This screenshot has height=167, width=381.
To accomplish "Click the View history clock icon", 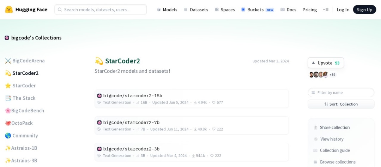I will (316, 139).
